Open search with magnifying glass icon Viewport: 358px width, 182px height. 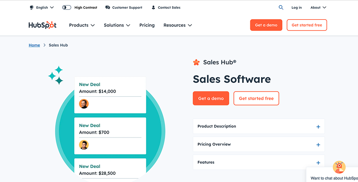(x=281, y=8)
